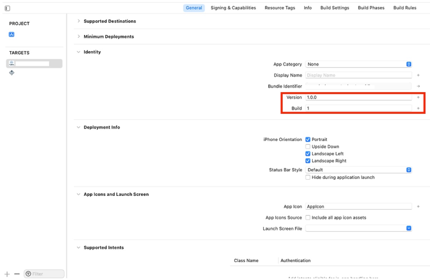Click the App Icon field showing AppIcon
This screenshot has height=280, width=430.
pos(359,206)
